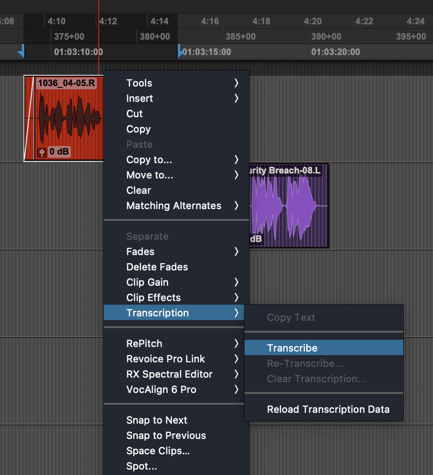Click 380+00 on the feet+frames ruler
Screen dimensions: 433x475
(155, 37)
